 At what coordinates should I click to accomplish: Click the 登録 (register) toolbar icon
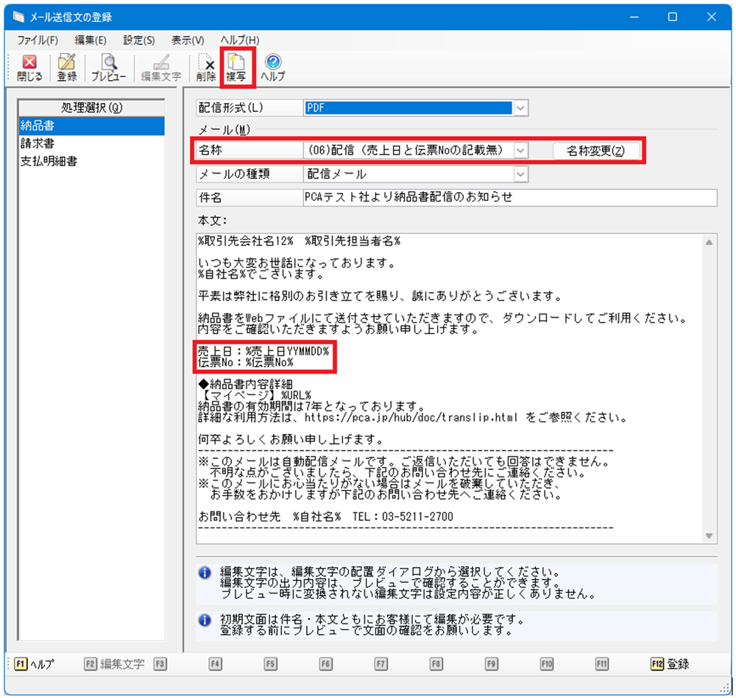point(67,68)
